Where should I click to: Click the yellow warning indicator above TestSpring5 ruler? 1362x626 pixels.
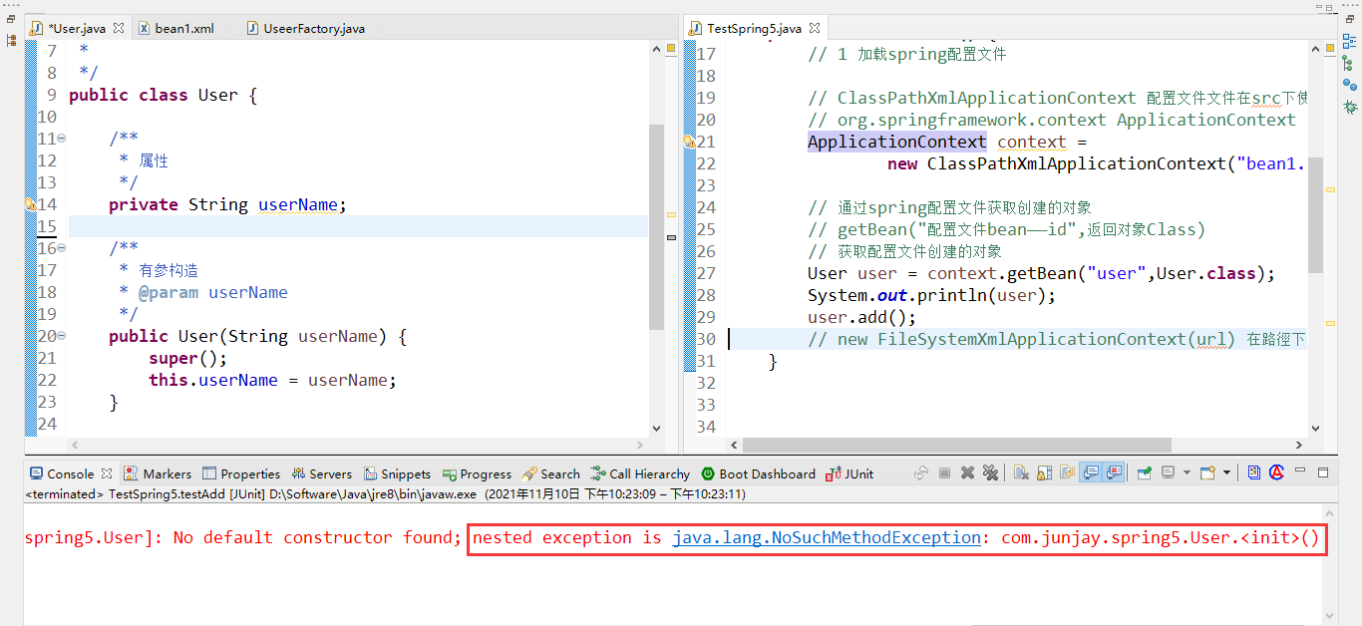[1331, 50]
